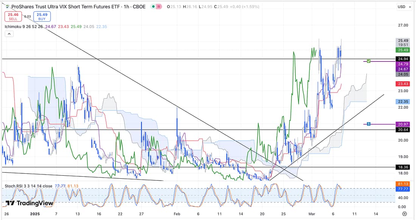
Task: Click the ProShares symbol logo icon
Action: (8, 6)
